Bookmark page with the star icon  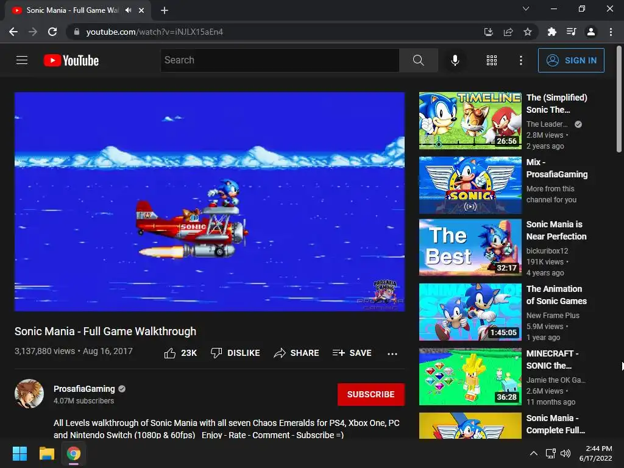[x=527, y=32]
